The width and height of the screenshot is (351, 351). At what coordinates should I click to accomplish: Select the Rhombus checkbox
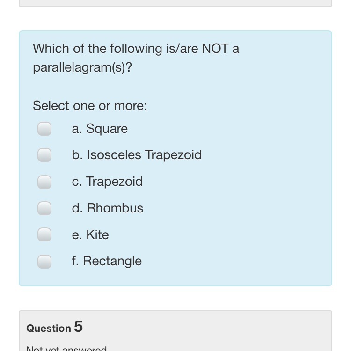tap(44, 208)
